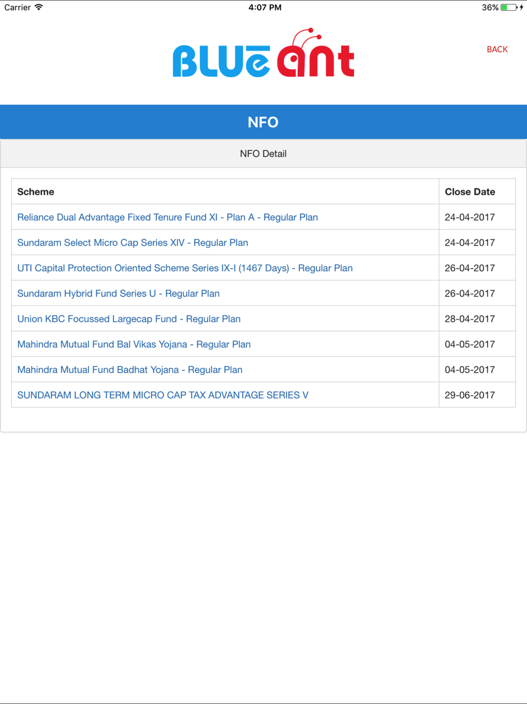Tap the blue NFO title bar

(263, 122)
